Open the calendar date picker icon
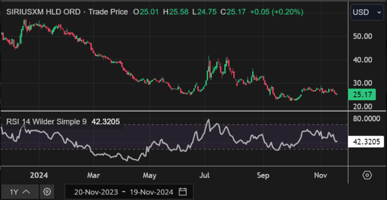387x200 pixels. click(182, 192)
